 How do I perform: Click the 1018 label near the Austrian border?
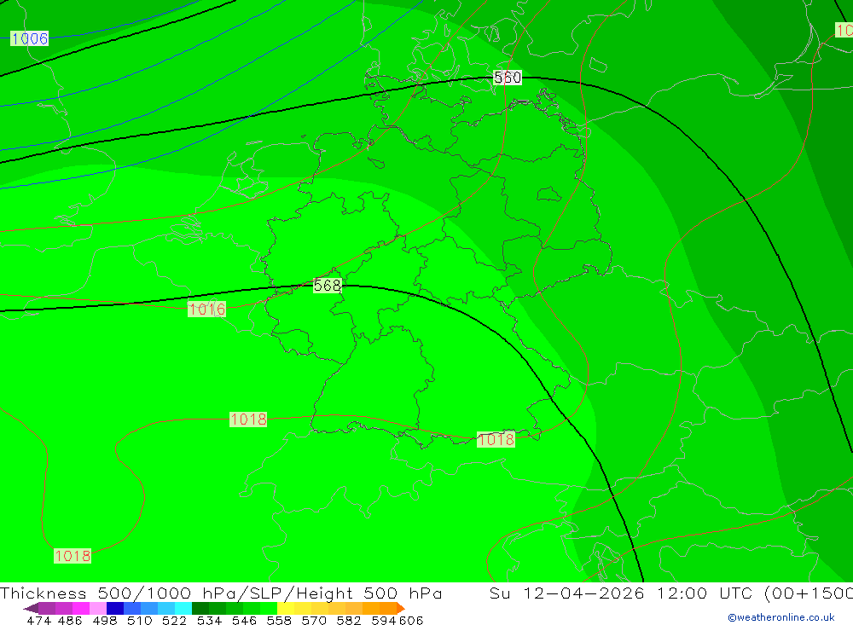[x=496, y=439]
